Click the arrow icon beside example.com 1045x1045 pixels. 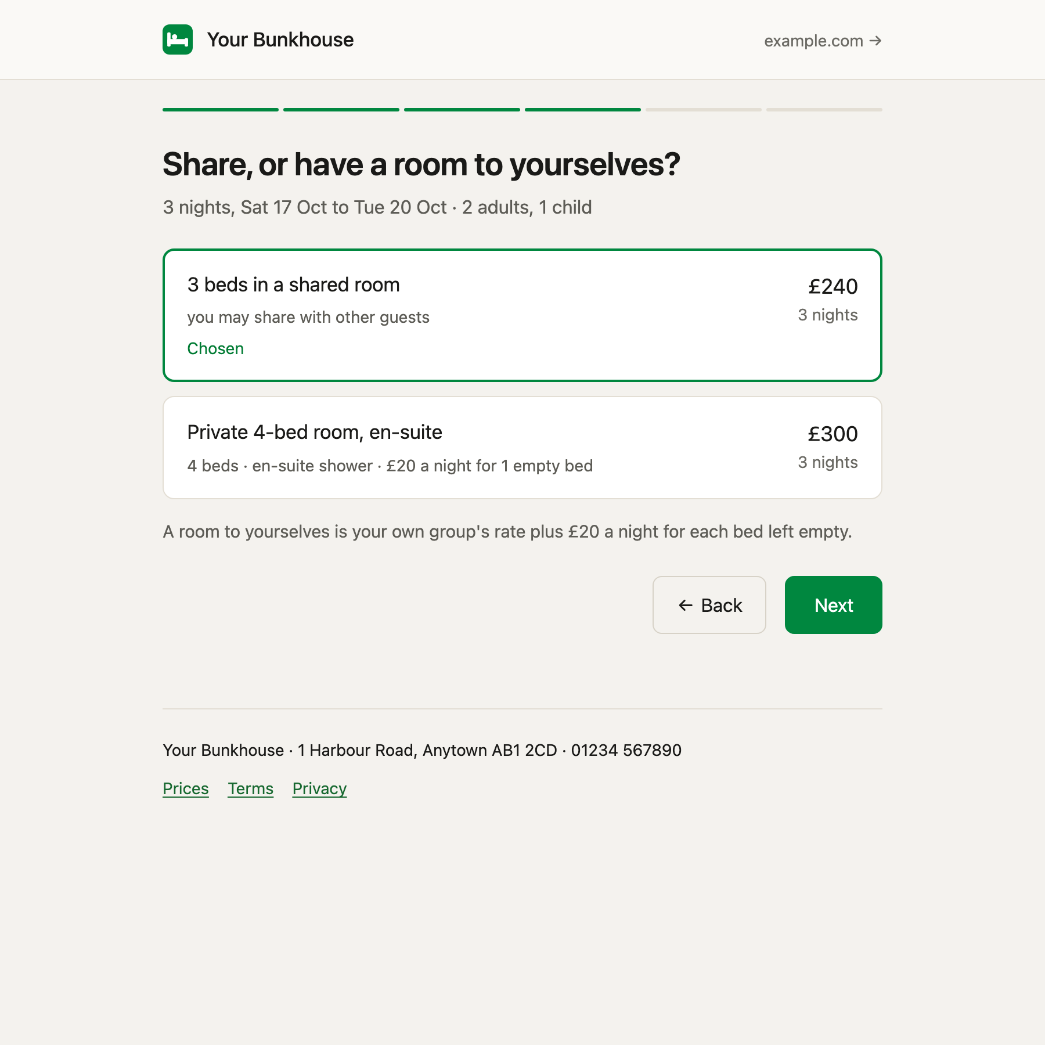875,41
